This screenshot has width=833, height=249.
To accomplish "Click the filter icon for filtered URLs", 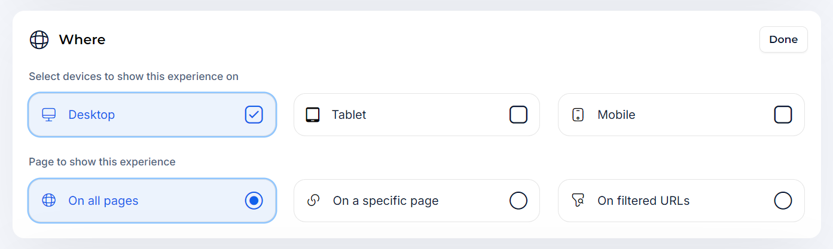I will 578,201.
